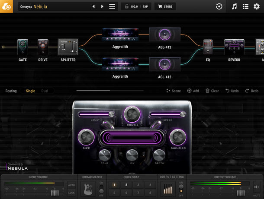Select the EQ pedal in chain
This screenshot has height=199, width=264.
pos(208,47)
